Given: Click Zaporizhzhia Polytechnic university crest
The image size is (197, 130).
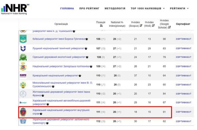Looking at the screenshot, I should point(23,67).
